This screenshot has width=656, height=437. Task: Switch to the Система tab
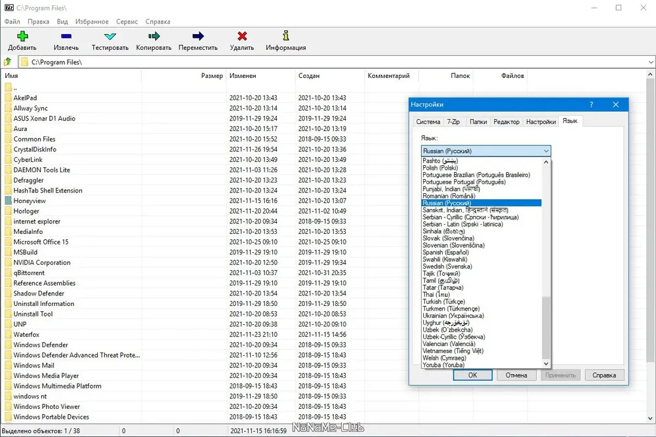[428, 122]
